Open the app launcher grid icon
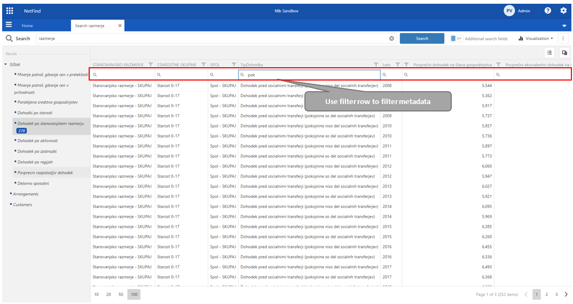 pyautogui.click(x=10, y=11)
